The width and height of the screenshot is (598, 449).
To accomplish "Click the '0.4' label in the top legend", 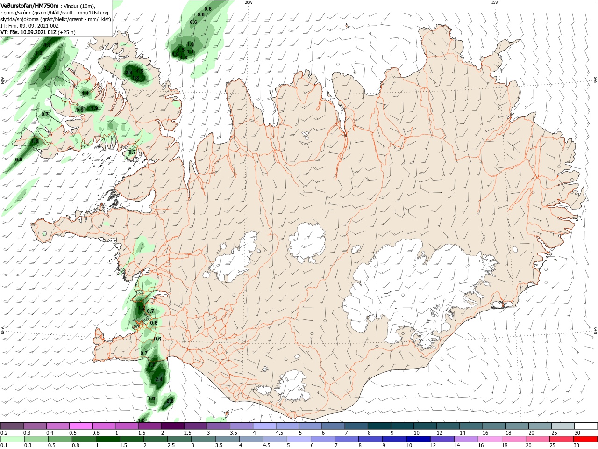I will click(50, 433).
